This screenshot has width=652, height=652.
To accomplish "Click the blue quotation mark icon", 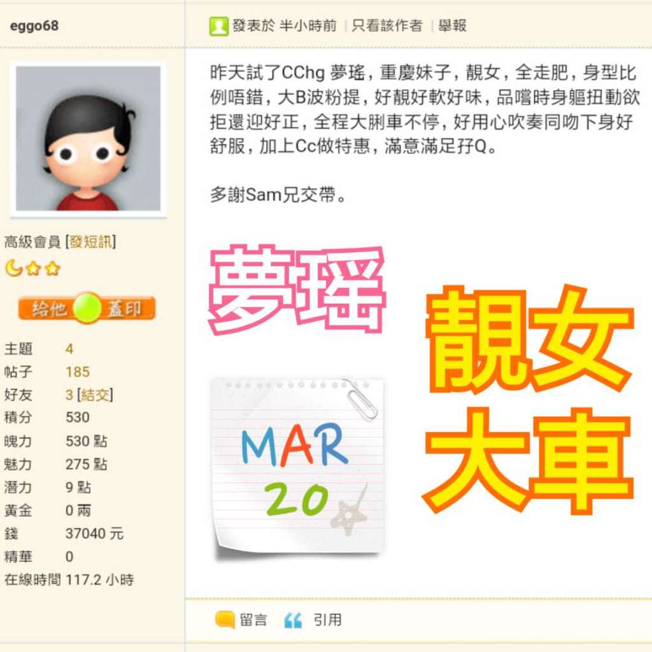I will 293,620.
